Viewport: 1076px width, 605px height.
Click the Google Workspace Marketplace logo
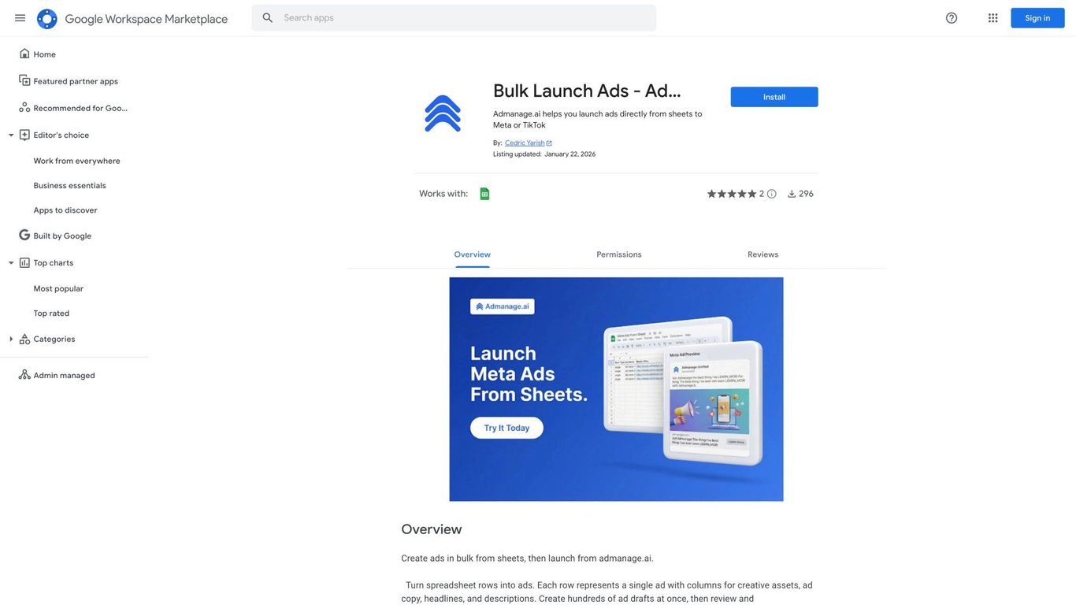click(47, 19)
